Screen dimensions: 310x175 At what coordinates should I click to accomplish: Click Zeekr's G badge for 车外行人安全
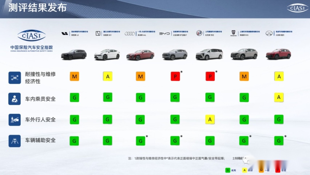[x=108, y=119]
